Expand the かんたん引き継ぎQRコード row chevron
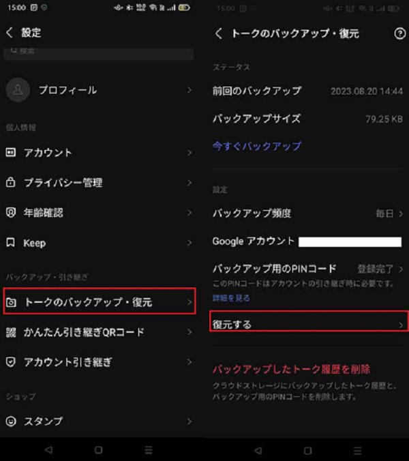 coord(190,332)
